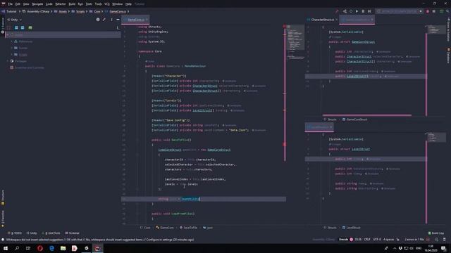The width and height of the screenshot is (451, 253).
Task: Click the UTF-8 encoding indicator
Action: click(x=377, y=240)
